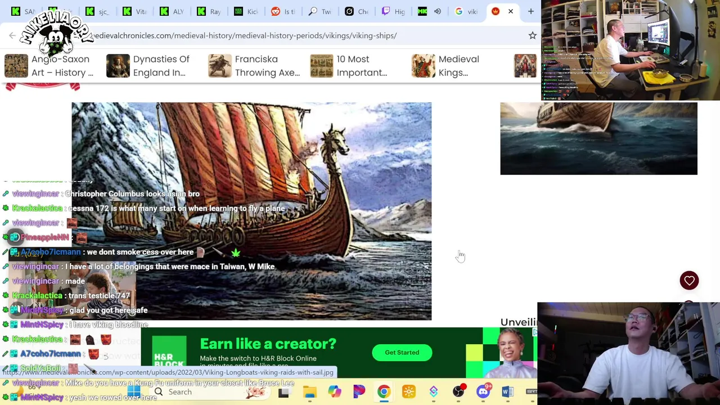
Task: Open the 'ALY' browser tab
Action: pos(172,11)
